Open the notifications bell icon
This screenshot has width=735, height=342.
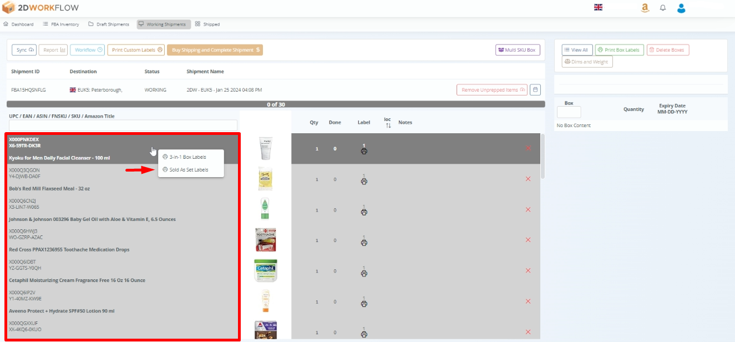[662, 7]
